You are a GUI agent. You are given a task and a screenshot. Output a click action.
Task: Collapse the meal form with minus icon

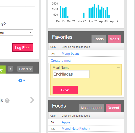point(118,67)
